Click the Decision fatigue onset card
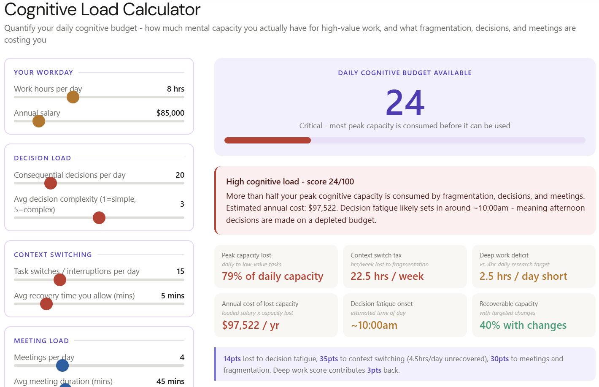The width and height of the screenshot is (599, 387). click(405, 315)
